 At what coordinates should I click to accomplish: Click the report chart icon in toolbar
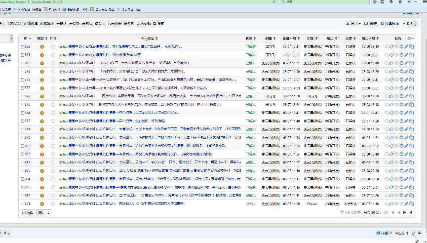[x=371, y=23]
